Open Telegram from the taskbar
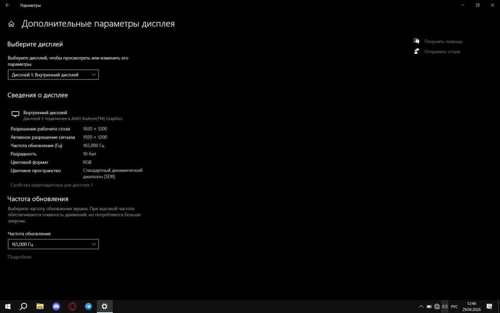The width and height of the screenshot is (500, 313). point(88,306)
